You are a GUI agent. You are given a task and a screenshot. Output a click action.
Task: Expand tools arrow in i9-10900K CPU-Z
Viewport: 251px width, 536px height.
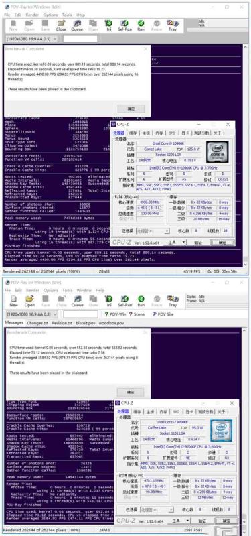pos(183,242)
